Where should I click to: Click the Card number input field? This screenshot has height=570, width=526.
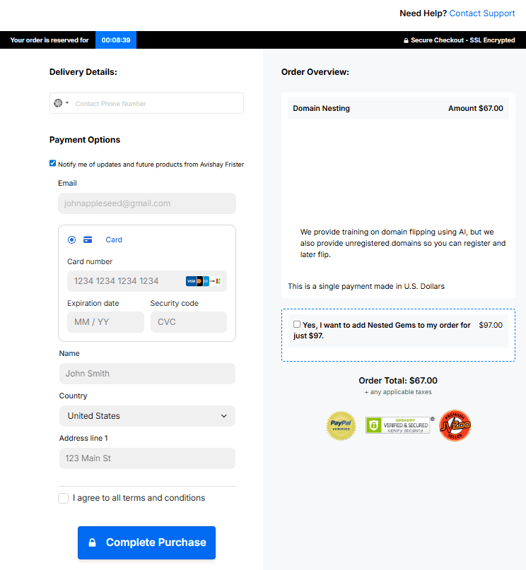[x=147, y=281]
